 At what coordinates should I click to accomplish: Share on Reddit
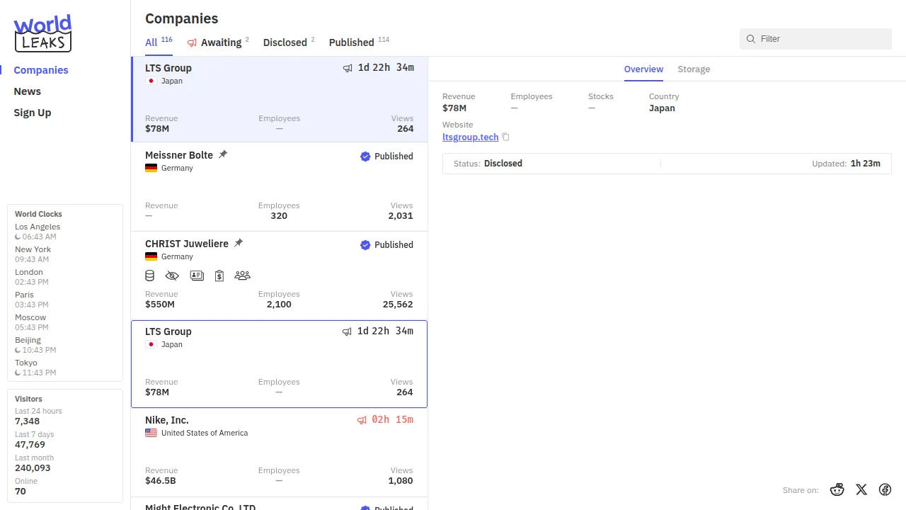[837, 489]
